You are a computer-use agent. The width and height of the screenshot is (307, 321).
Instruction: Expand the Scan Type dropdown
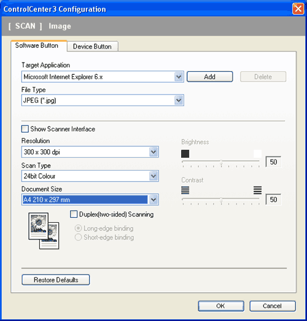point(153,176)
